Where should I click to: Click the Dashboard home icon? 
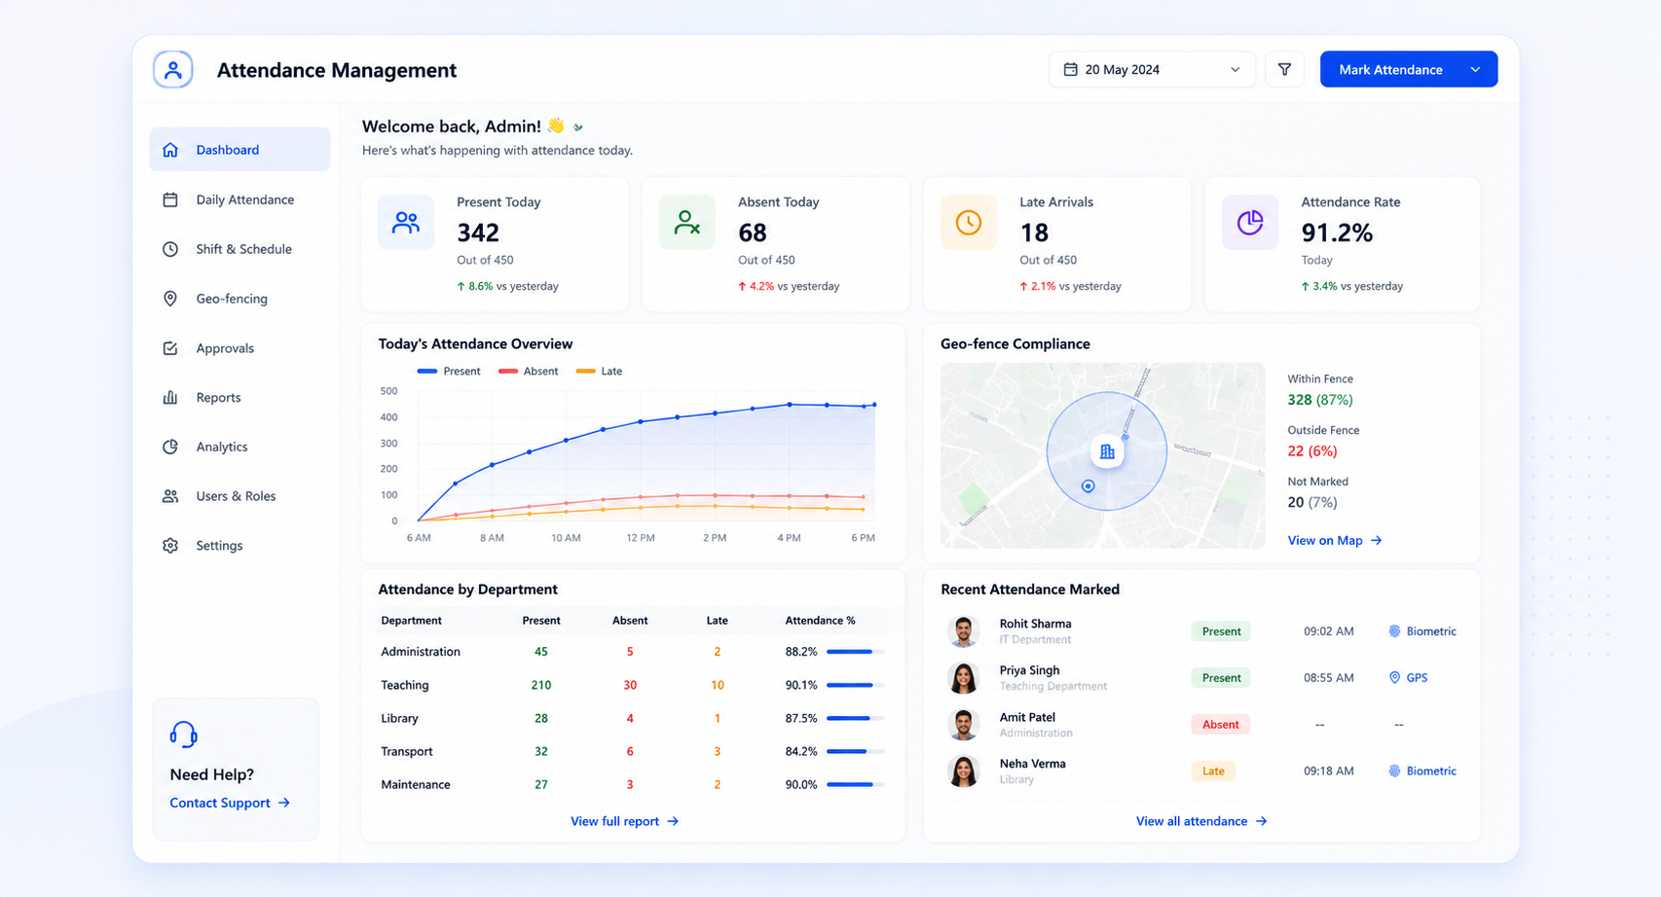point(170,150)
